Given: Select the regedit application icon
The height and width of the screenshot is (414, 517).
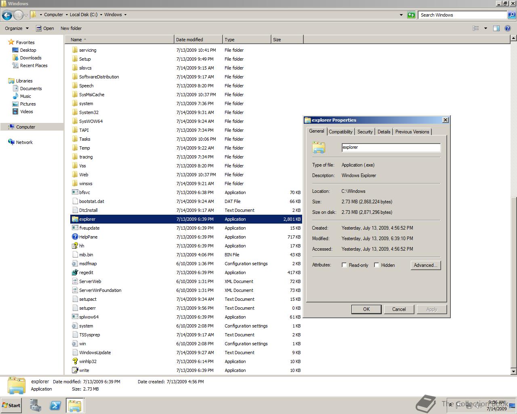Looking at the screenshot, I should pyautogui.click(x=75, y=272).
